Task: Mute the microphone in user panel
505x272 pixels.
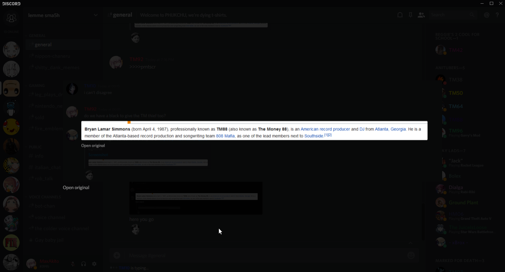Action: click(x=73, y=264)
